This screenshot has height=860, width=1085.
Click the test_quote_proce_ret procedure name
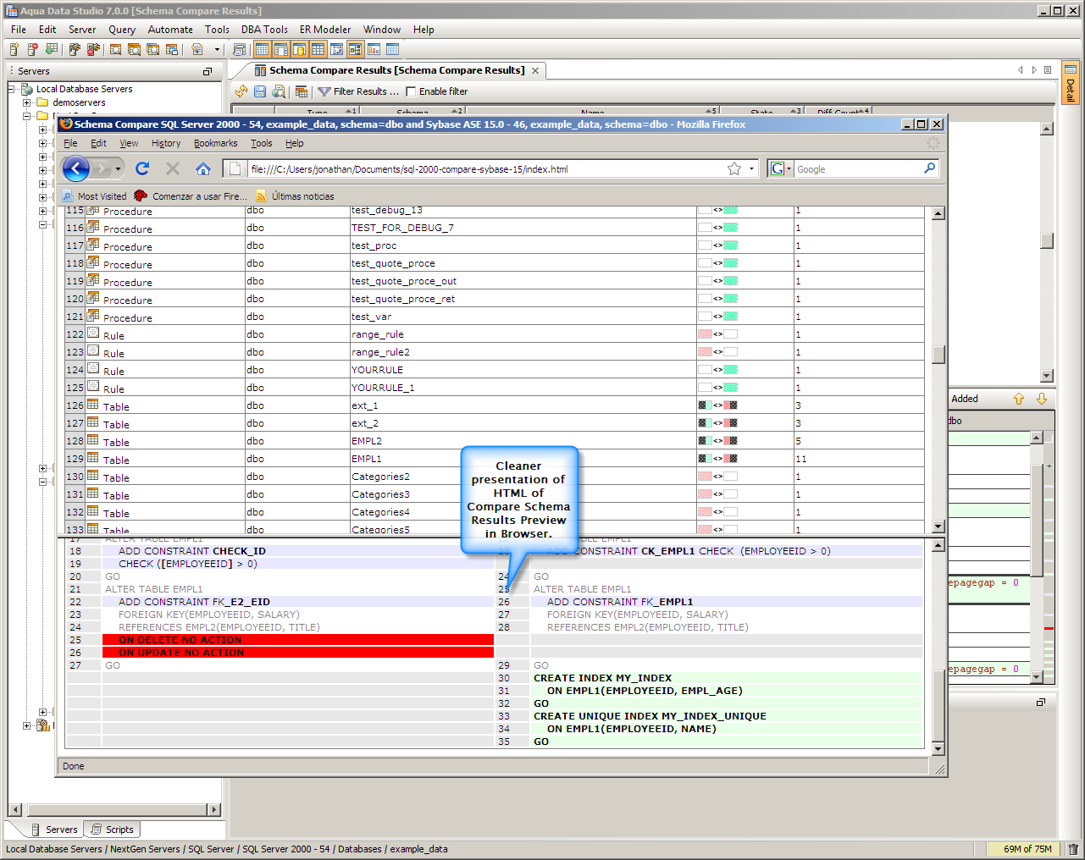point(403,298)
